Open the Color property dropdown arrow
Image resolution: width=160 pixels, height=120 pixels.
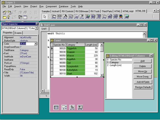[35, 44]
